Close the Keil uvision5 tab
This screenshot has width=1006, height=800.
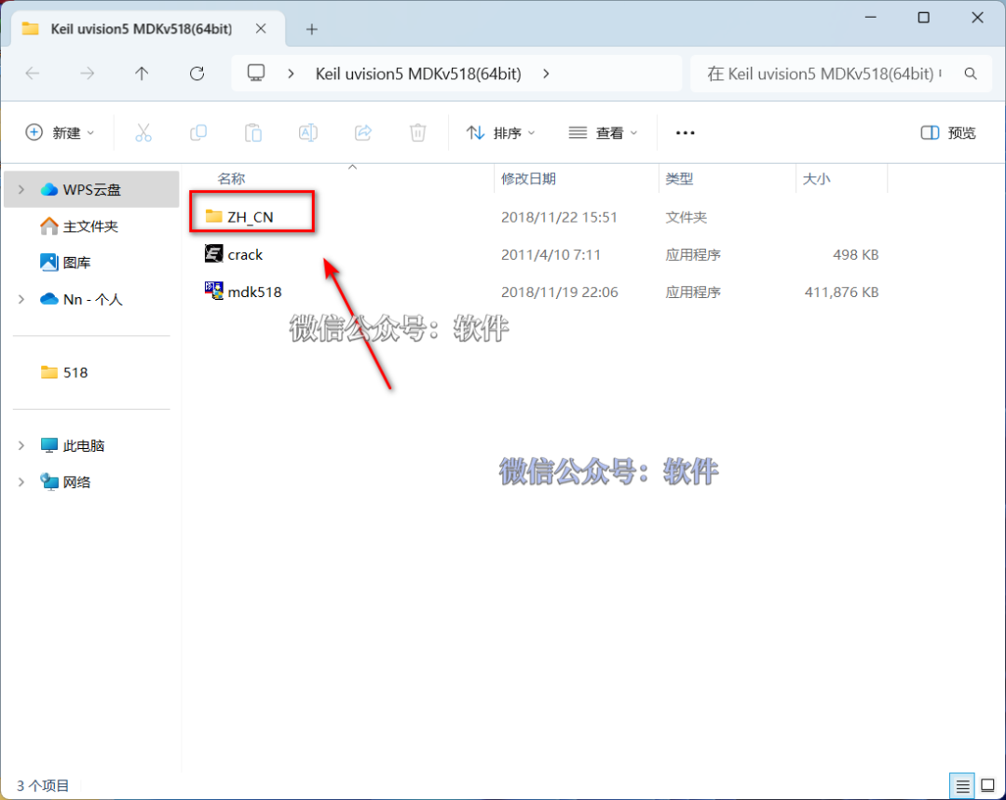[261, 29]
